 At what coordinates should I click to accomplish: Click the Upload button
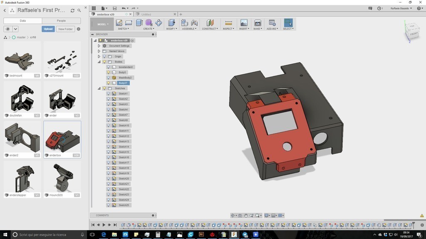pyautogui.click(x=48, y=29)
